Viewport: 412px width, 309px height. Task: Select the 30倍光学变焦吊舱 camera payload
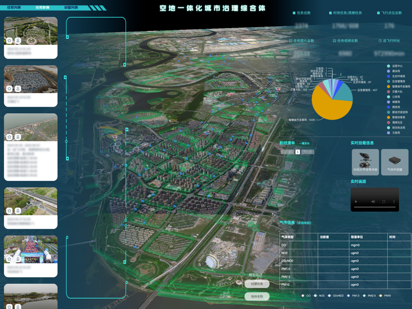coord(365,162)
